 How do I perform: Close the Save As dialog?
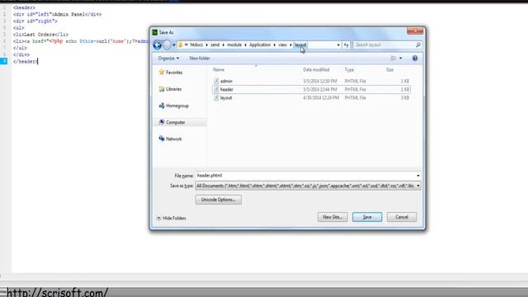point(415,31)
